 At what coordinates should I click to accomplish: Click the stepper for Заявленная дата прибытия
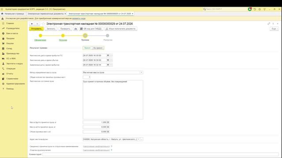(111, 65)
